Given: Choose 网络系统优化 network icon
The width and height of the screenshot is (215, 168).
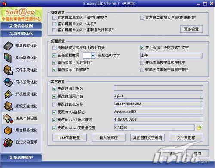Looking at the screenshot, I should [8, 82].
